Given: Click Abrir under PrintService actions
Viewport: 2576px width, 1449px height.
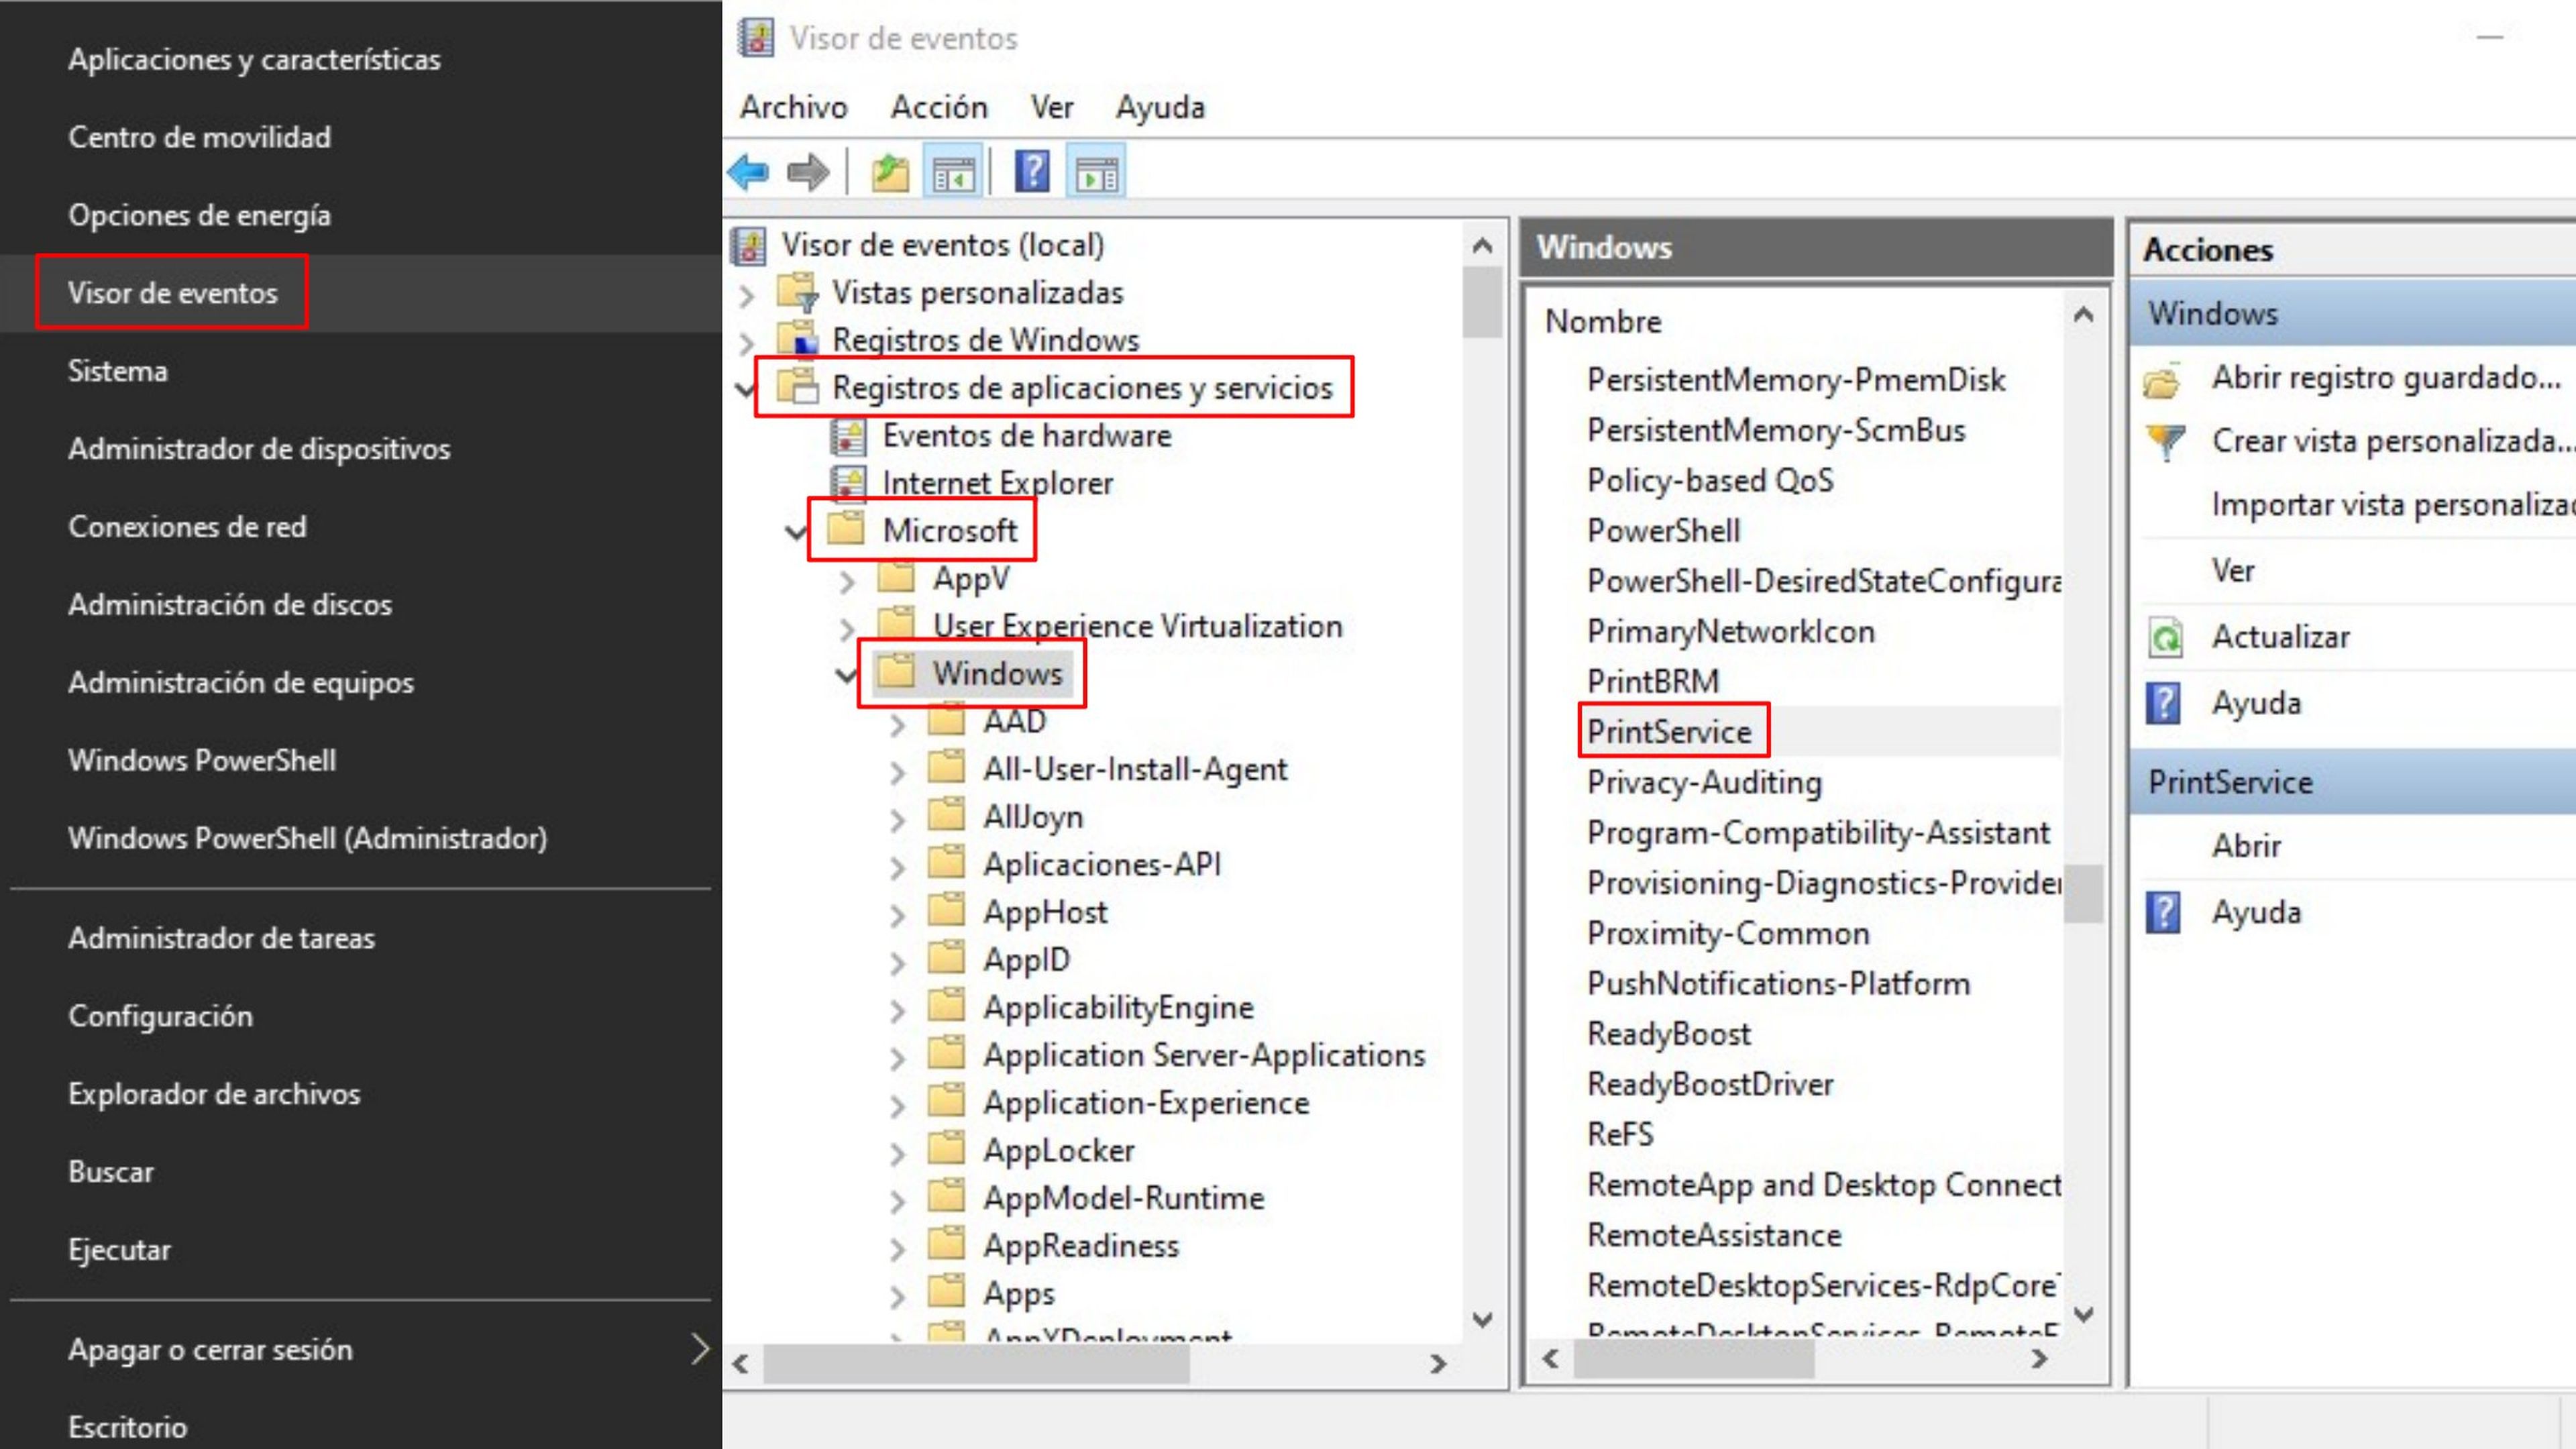Looking at the screenshot, I should coord(2246,846).
